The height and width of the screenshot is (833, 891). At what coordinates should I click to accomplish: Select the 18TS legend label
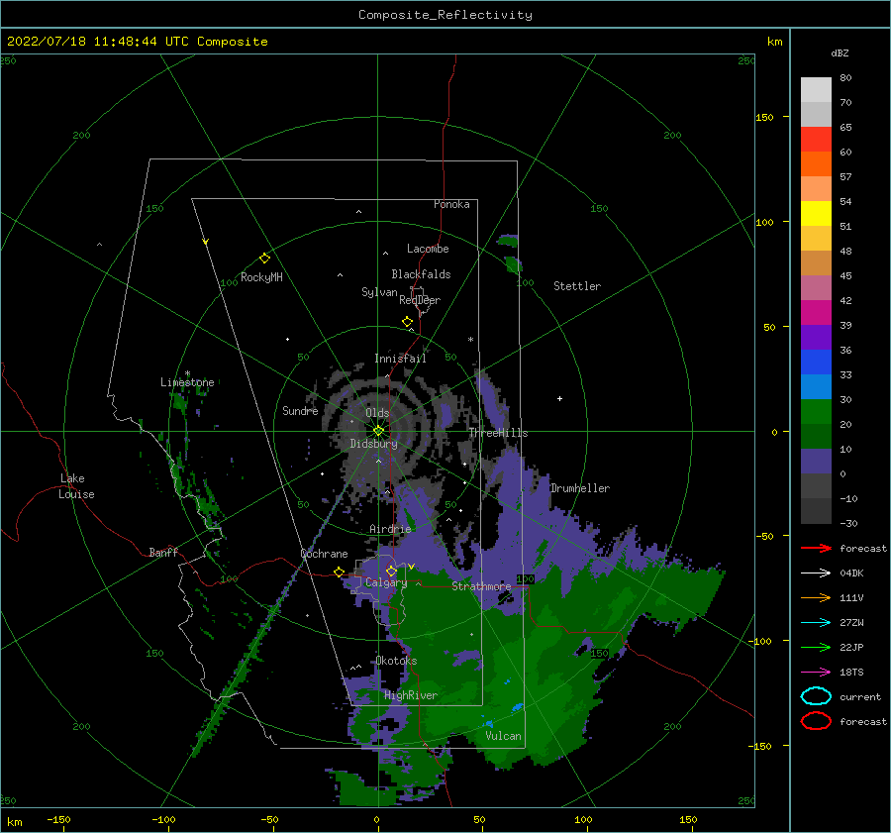[851, 673]
